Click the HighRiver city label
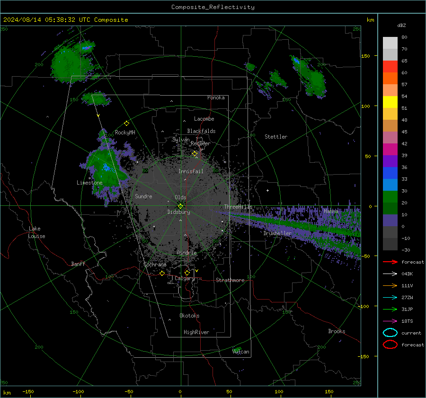The image size is (426, 398). tap(196, 332)
